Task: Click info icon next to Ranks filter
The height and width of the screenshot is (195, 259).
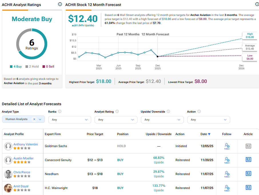Action: (x=60, y=112)
